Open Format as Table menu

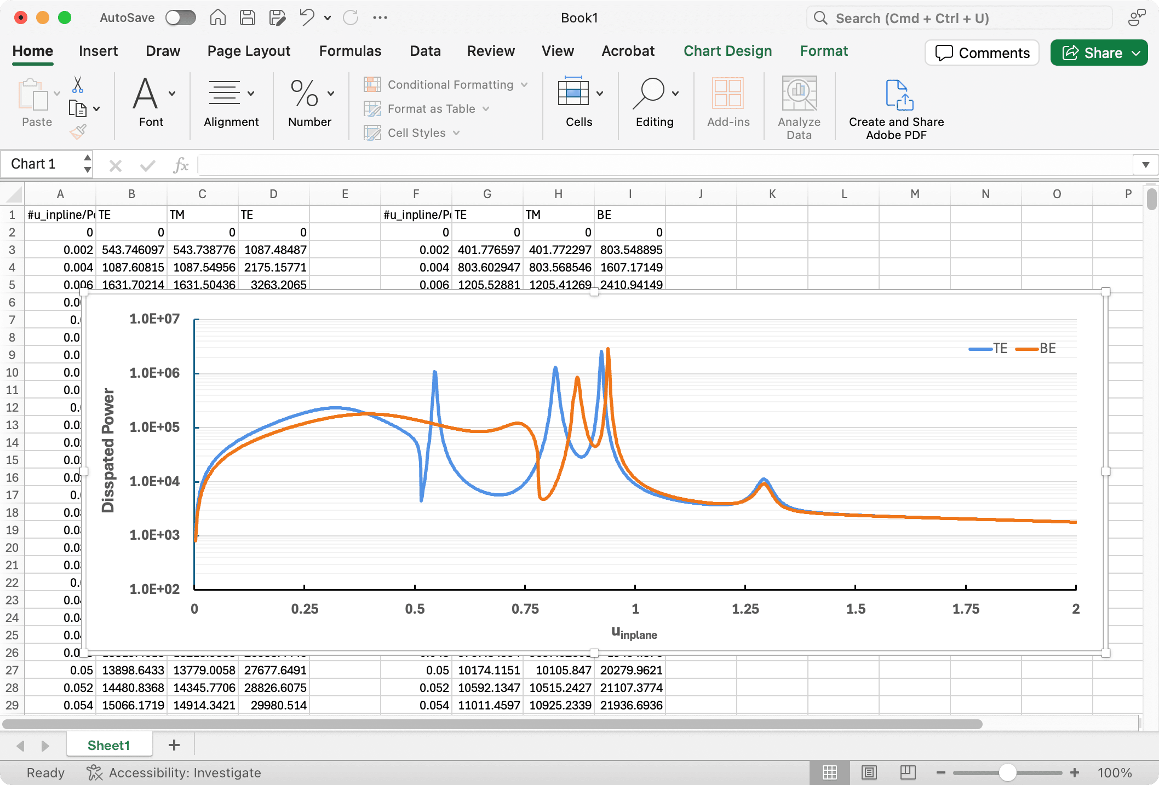(x=427, y=109)
